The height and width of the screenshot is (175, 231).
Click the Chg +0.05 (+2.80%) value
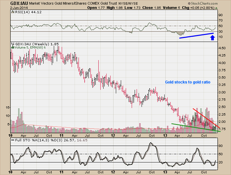click(x=198, y=8)
